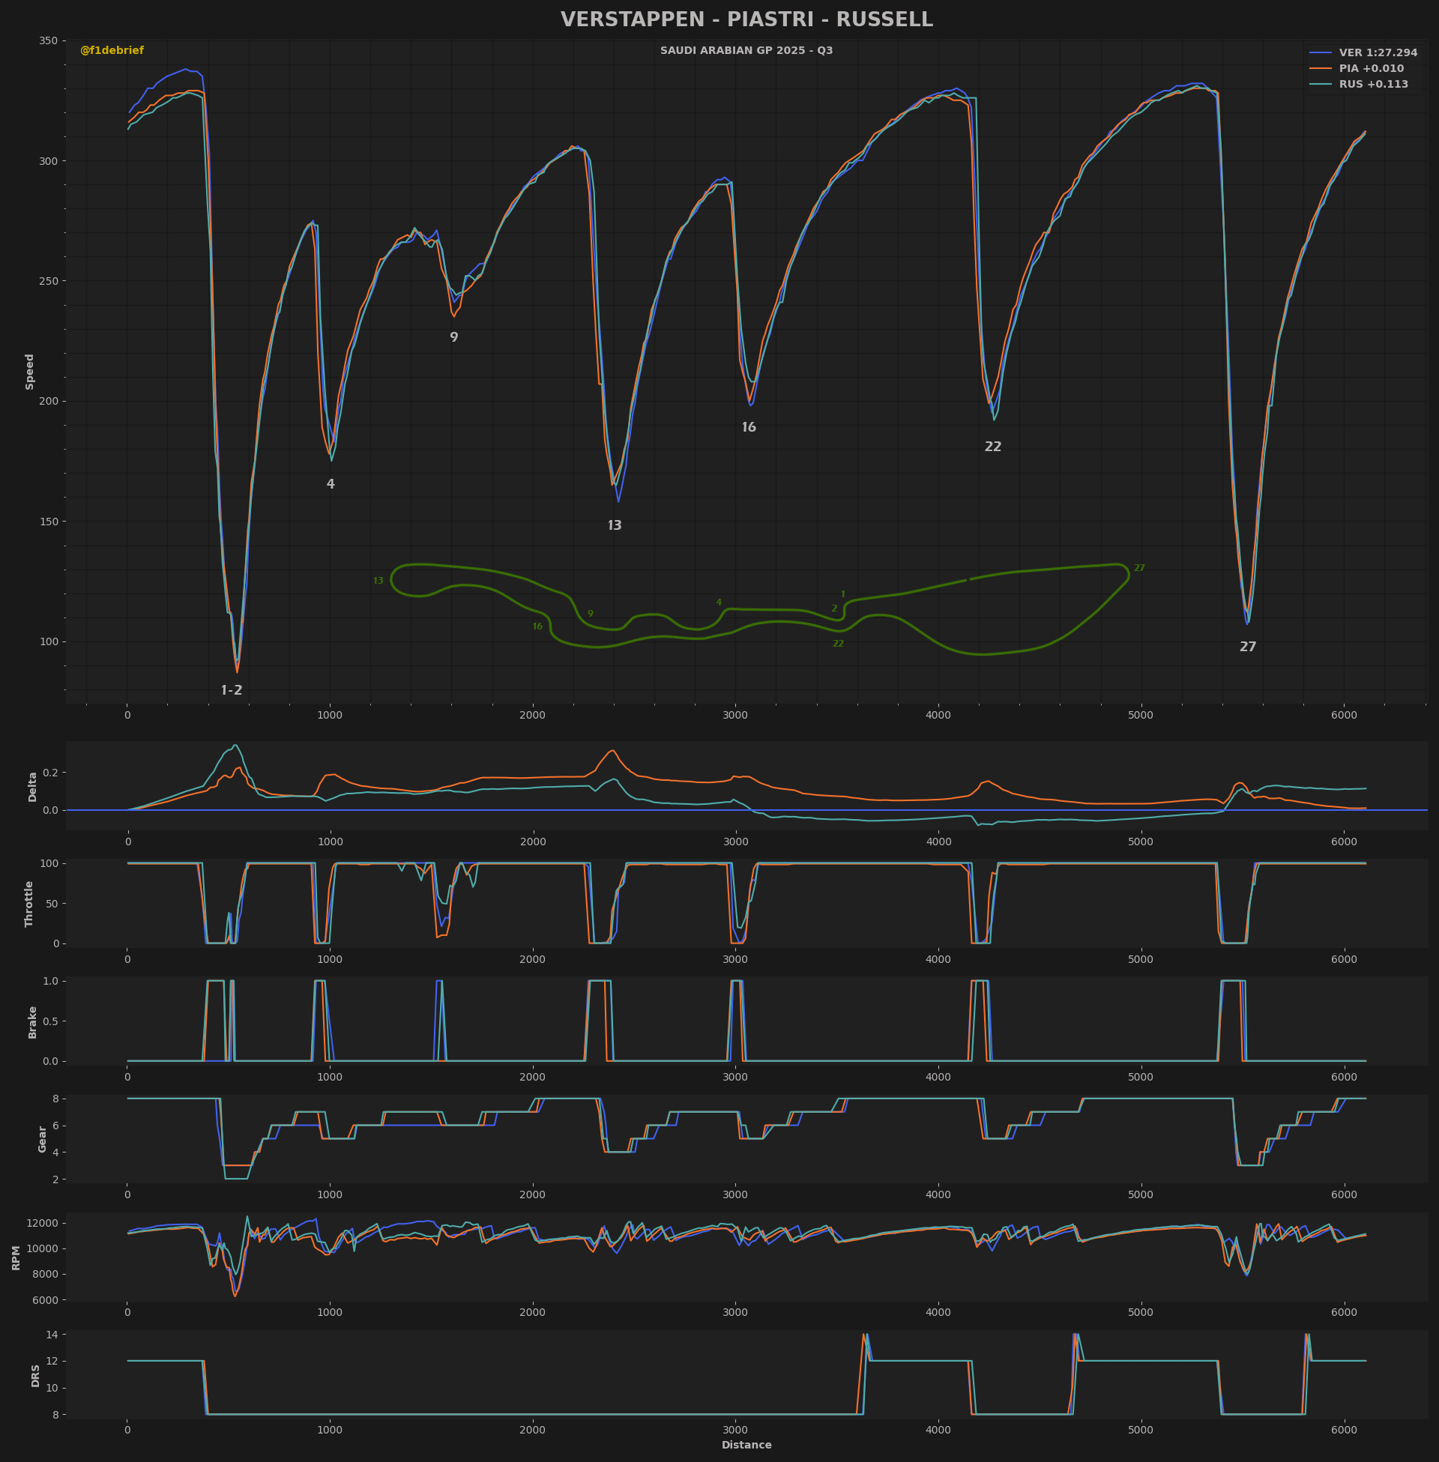
Task: Click the 3000 distance tick under the Speed chart
Action: point(735,715)
